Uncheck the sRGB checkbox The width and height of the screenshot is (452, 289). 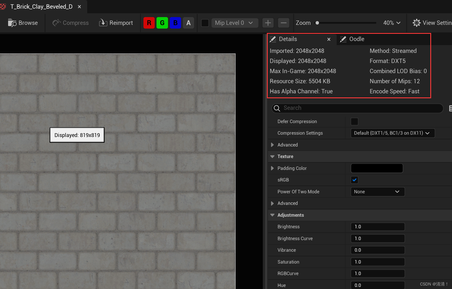[x=354, y=180]
